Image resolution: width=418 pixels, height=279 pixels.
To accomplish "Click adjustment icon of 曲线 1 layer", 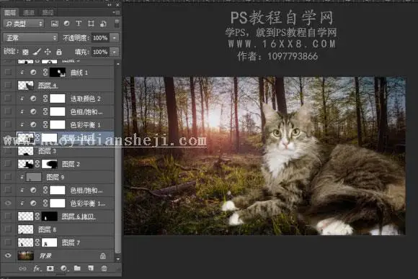I will [x=33, y=73].
